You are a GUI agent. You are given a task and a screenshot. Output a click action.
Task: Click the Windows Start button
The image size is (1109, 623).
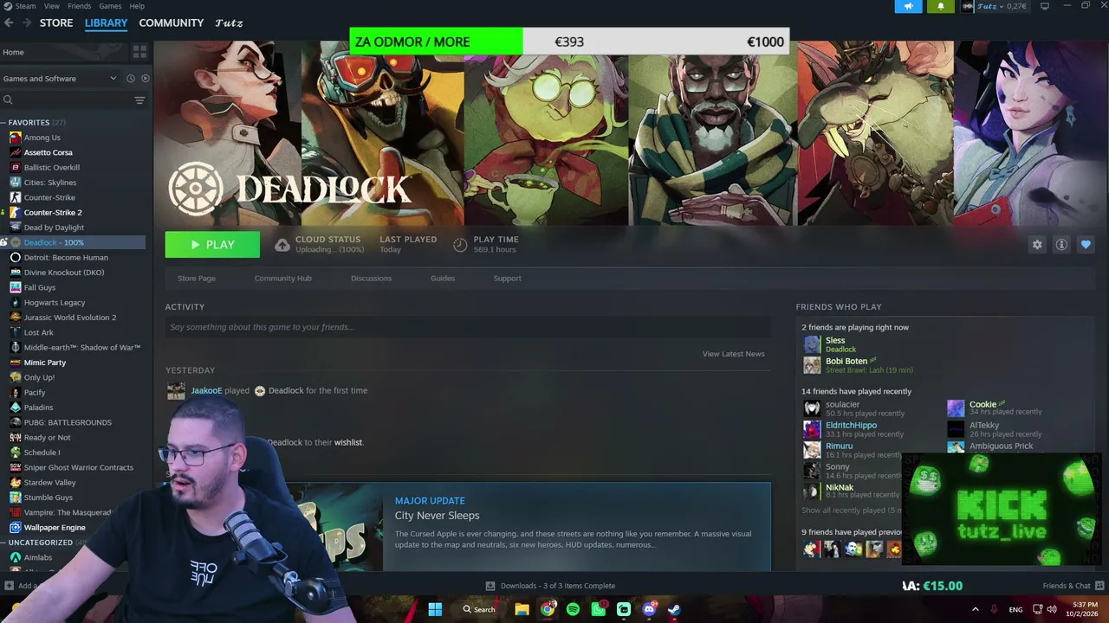(x=435, y=609)
